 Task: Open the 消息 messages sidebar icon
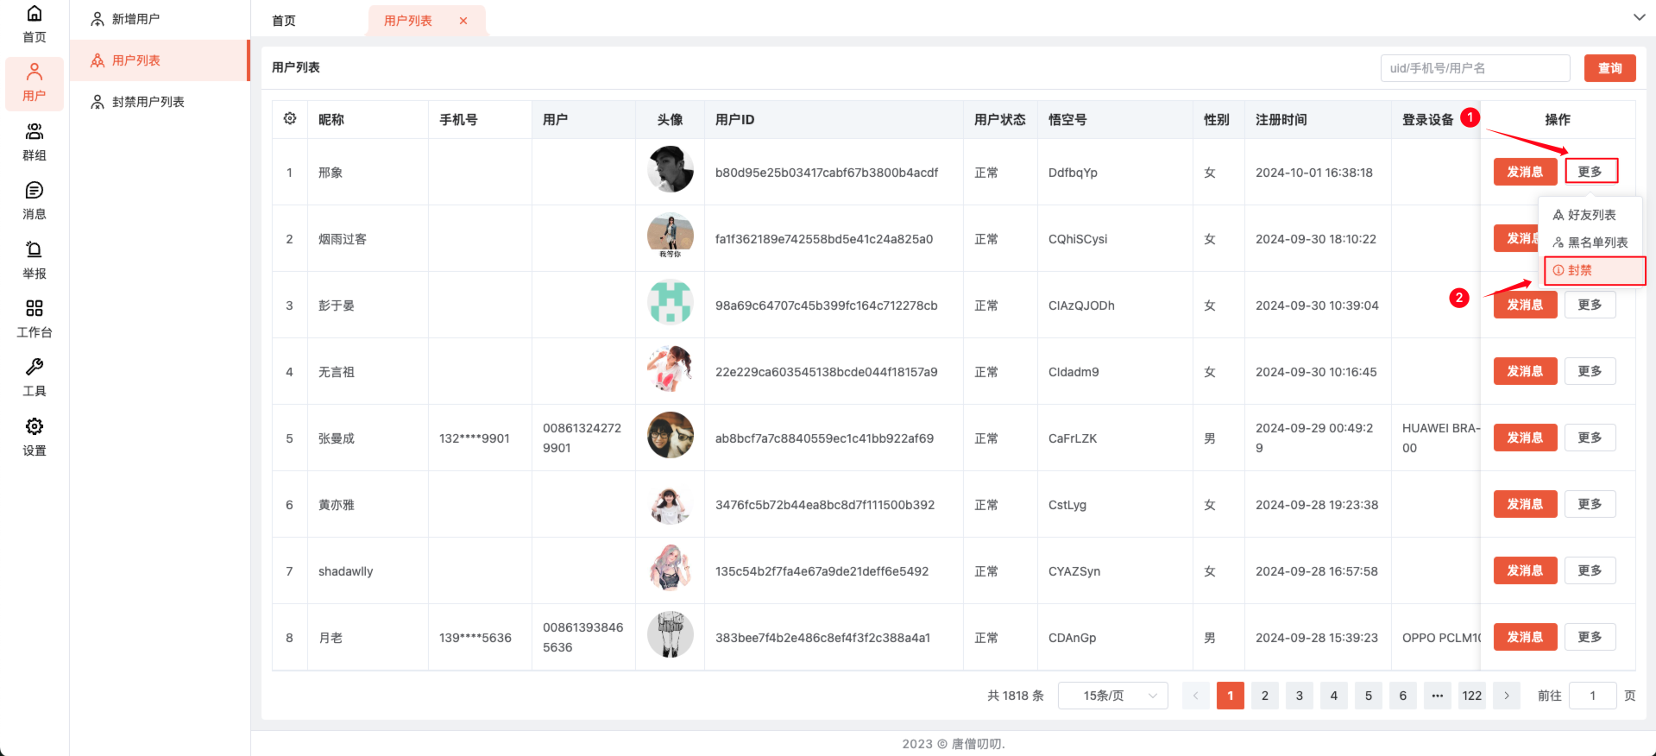35,201
